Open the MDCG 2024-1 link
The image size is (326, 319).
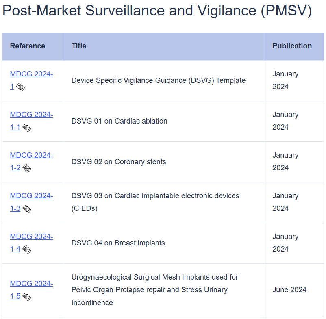tap(31, 80)
